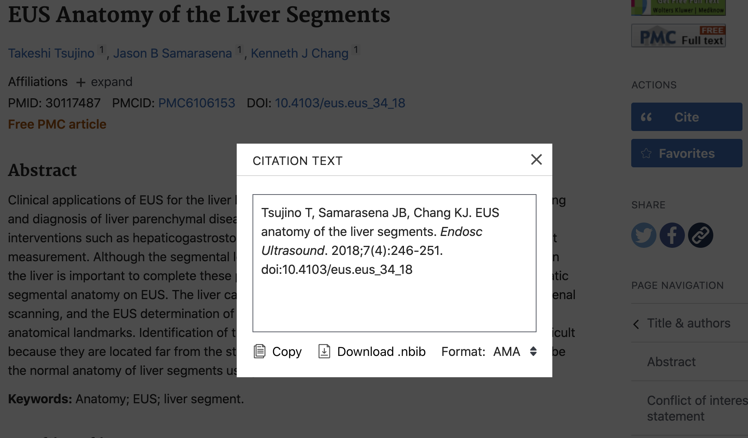
Task: Expand the Affiliations section
Action: click(105, 82)
